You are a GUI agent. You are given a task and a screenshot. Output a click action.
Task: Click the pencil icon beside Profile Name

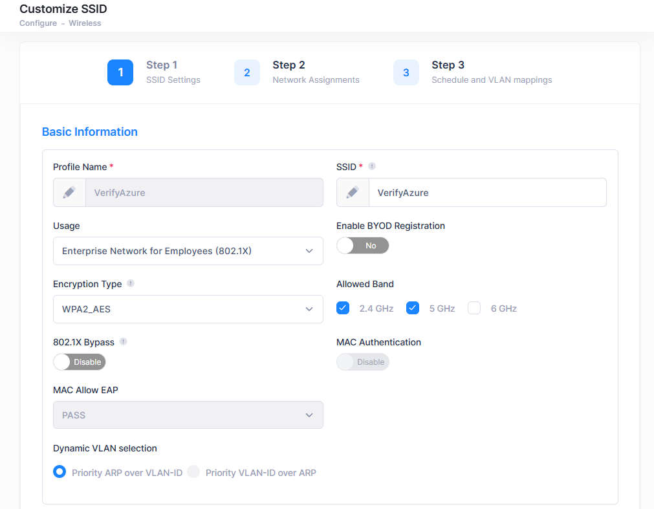[x=69, y=193]
